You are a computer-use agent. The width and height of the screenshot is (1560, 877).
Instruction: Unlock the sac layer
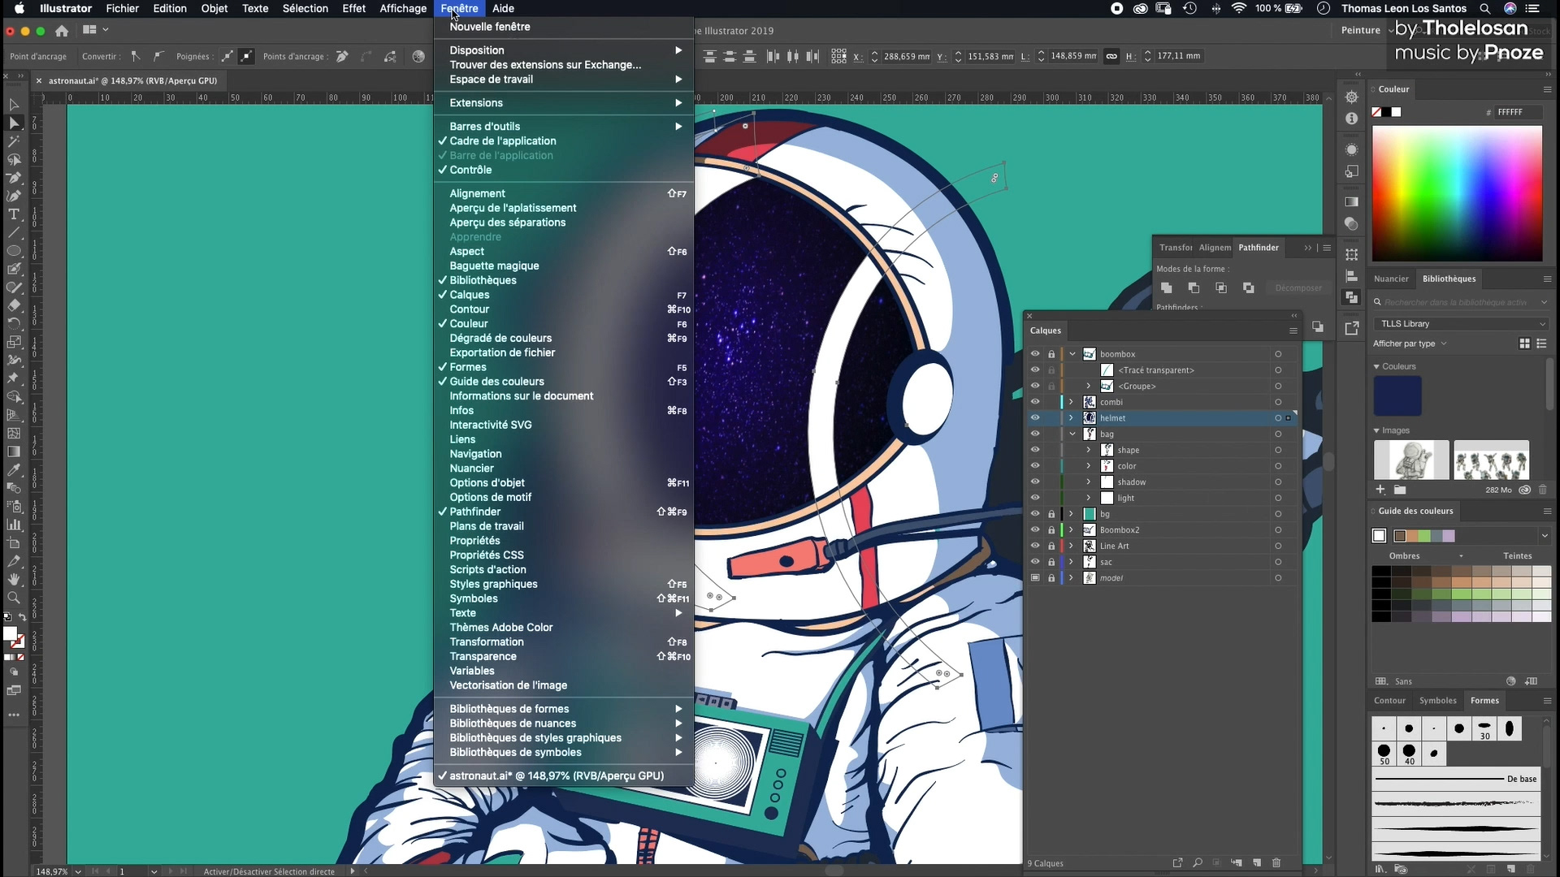[1051, 562]
